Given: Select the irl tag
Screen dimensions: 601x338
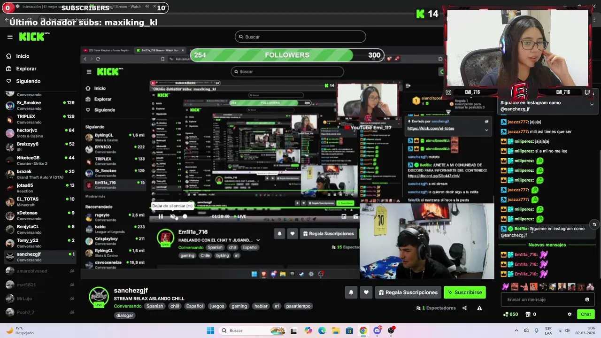Looking at the screenshot, I should tap(277, 306).
